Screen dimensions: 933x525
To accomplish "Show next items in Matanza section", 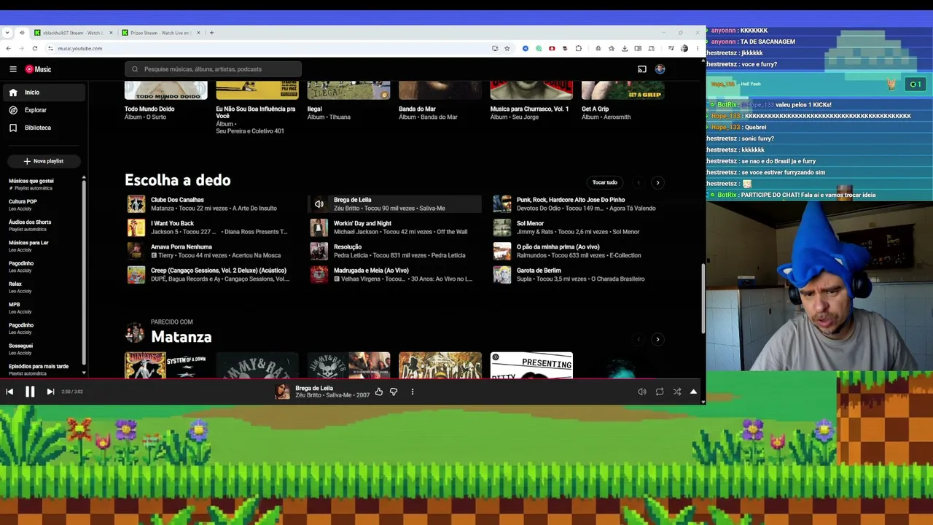I will coord(657,339).
